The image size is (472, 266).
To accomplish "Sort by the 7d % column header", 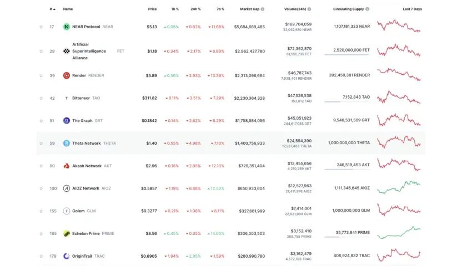I will 220,9.
